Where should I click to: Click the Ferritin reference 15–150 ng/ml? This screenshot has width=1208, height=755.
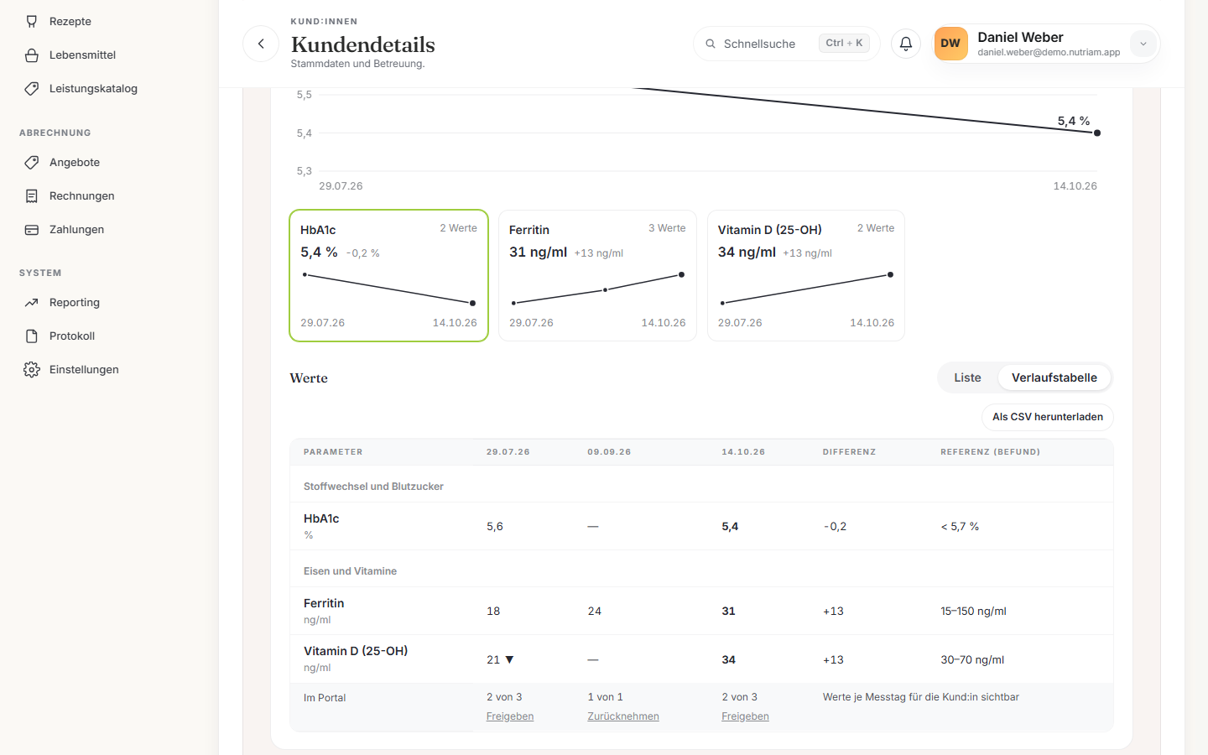tap(973, 612)
